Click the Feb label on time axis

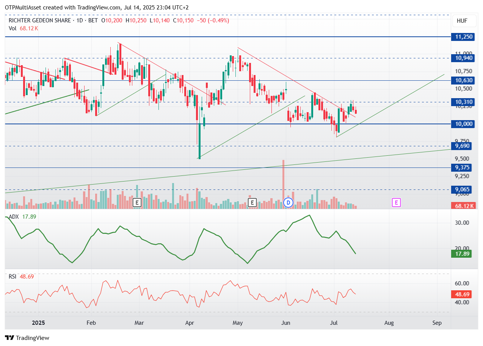[91, 323]
